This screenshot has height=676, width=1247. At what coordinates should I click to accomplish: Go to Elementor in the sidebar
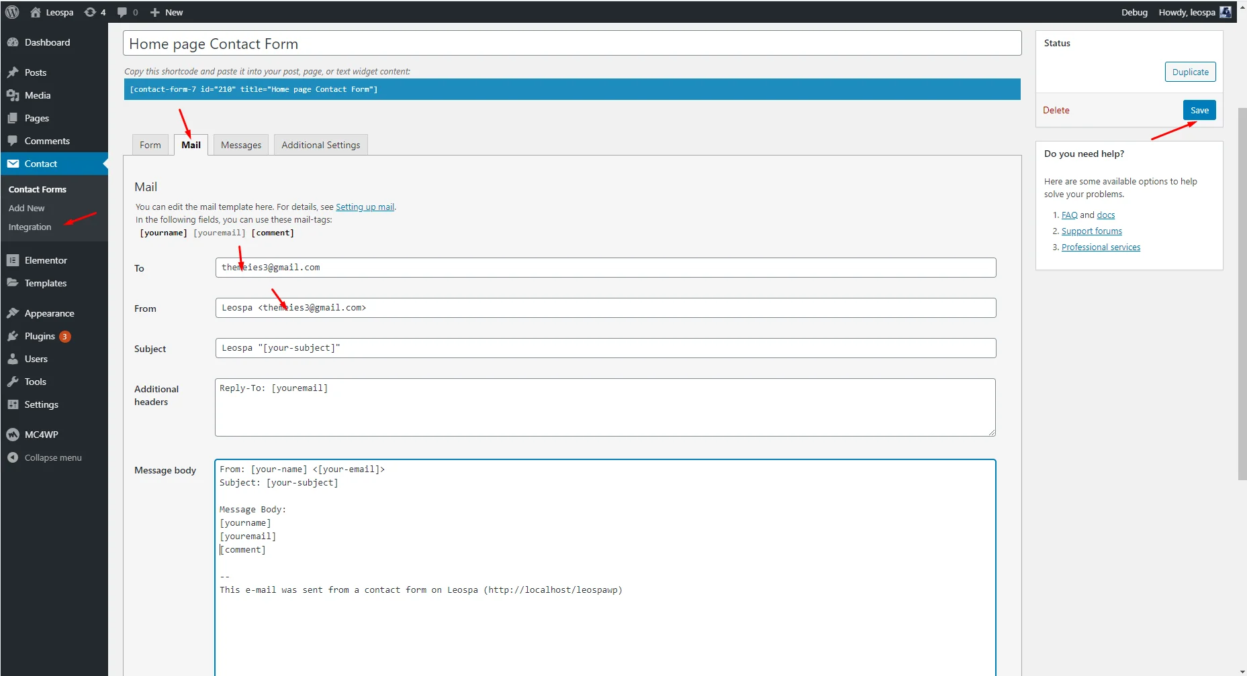(x=46, y=260)
